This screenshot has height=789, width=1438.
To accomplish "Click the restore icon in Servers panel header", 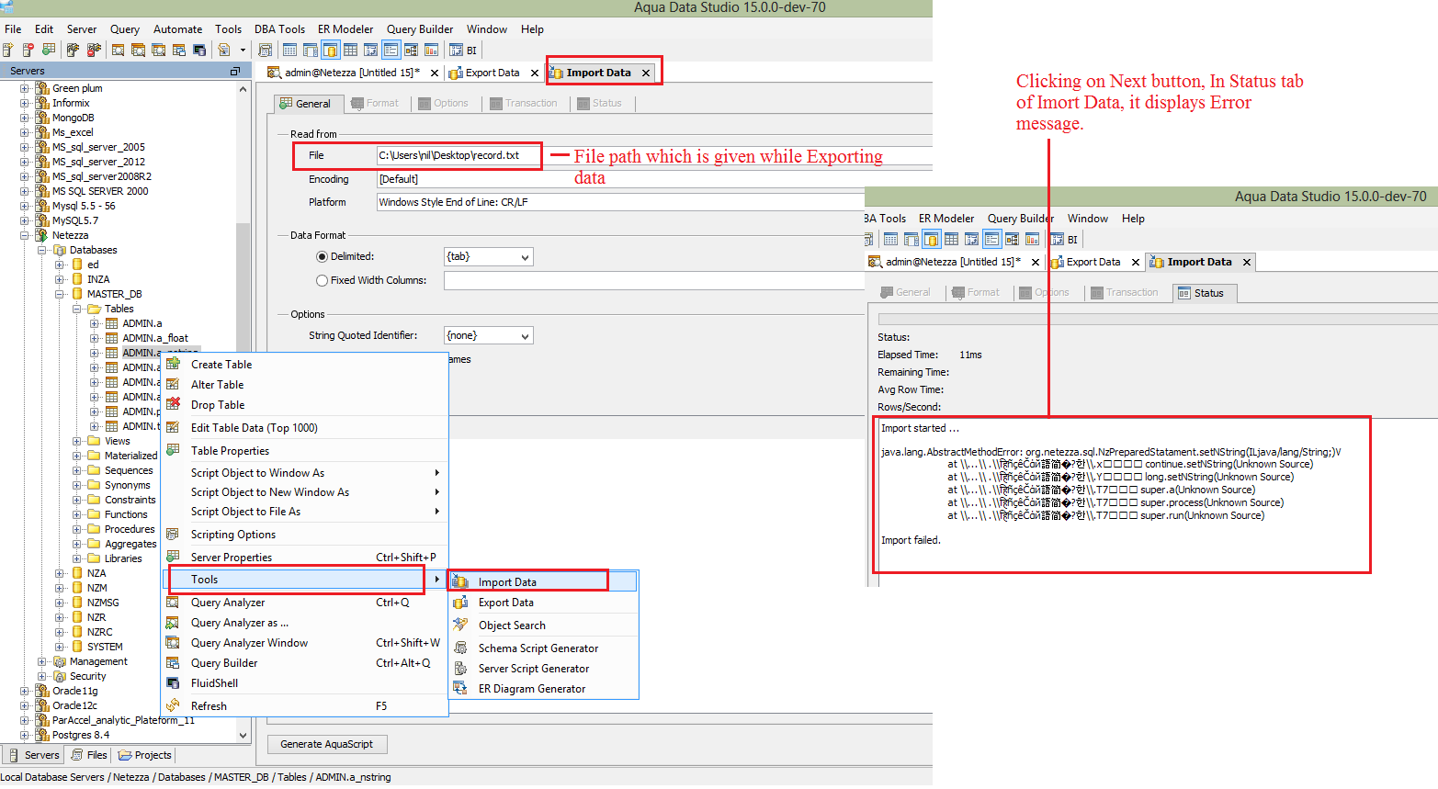I will (234, 71).
